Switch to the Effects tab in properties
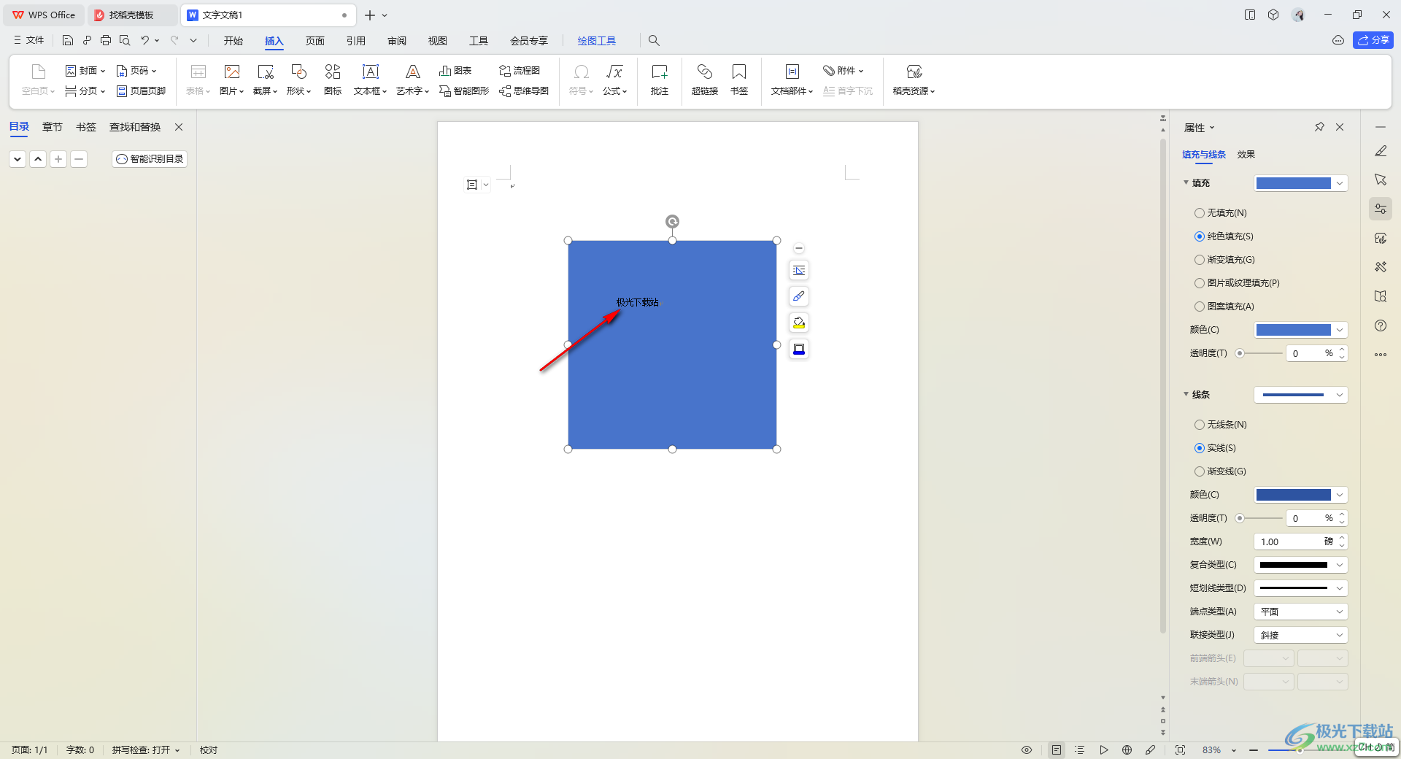 [x=1246, y=155]
